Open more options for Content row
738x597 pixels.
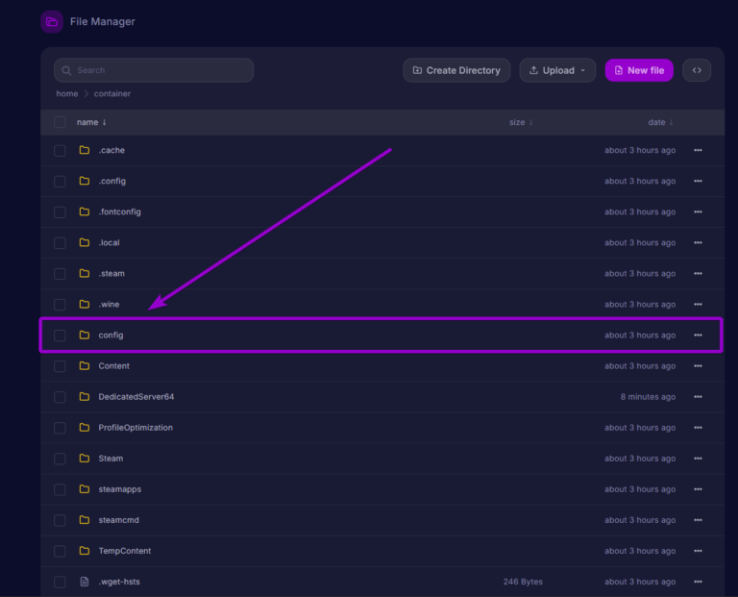tap(698, 366)
